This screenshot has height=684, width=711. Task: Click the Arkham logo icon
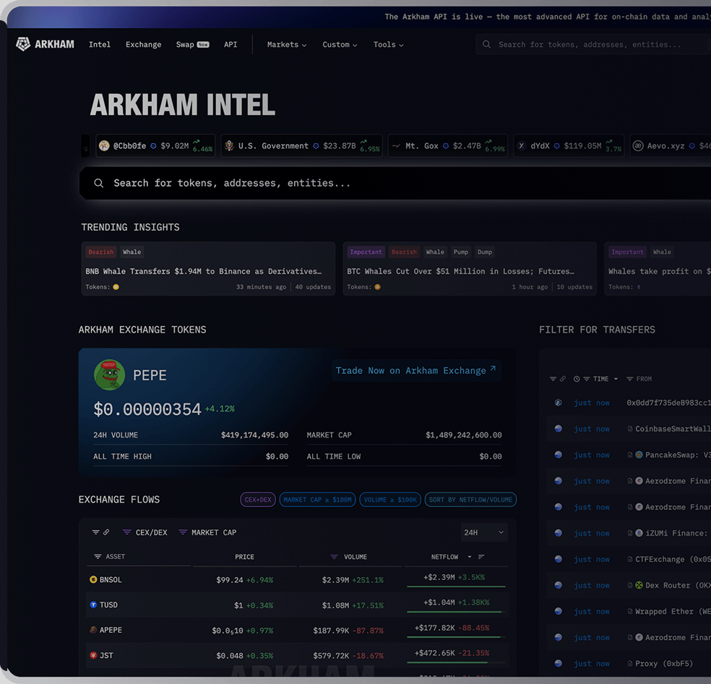[23, 44]
